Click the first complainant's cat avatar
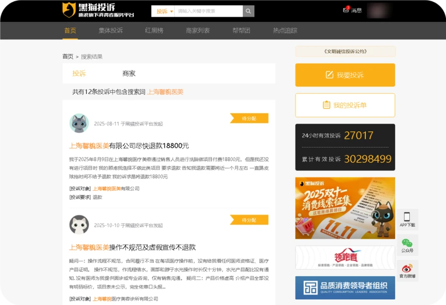This screenshot has height=305, width=446. pos(78,123)
